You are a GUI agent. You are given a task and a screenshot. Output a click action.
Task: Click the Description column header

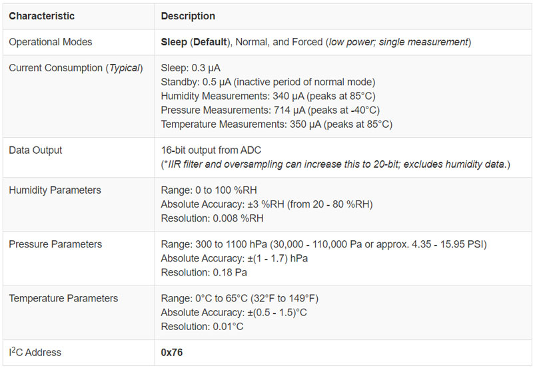[188, 16]
